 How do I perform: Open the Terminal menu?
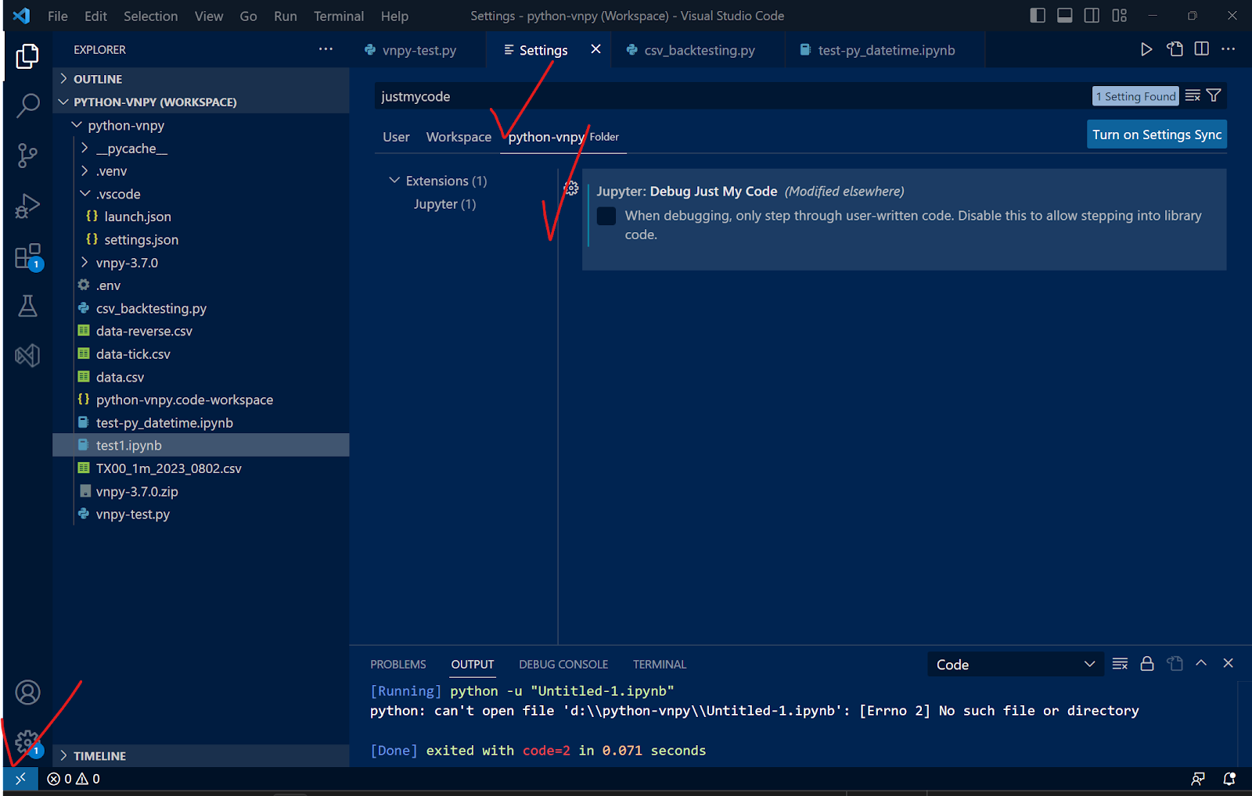click(339, 16)
